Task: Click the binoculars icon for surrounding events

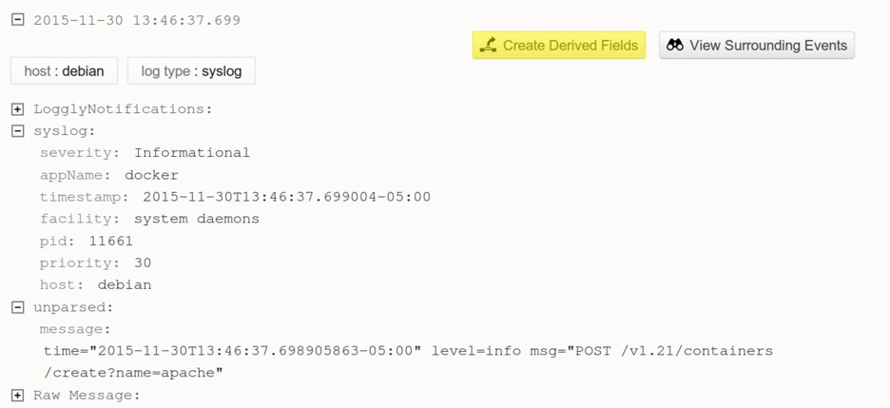Action: point(675,45)
